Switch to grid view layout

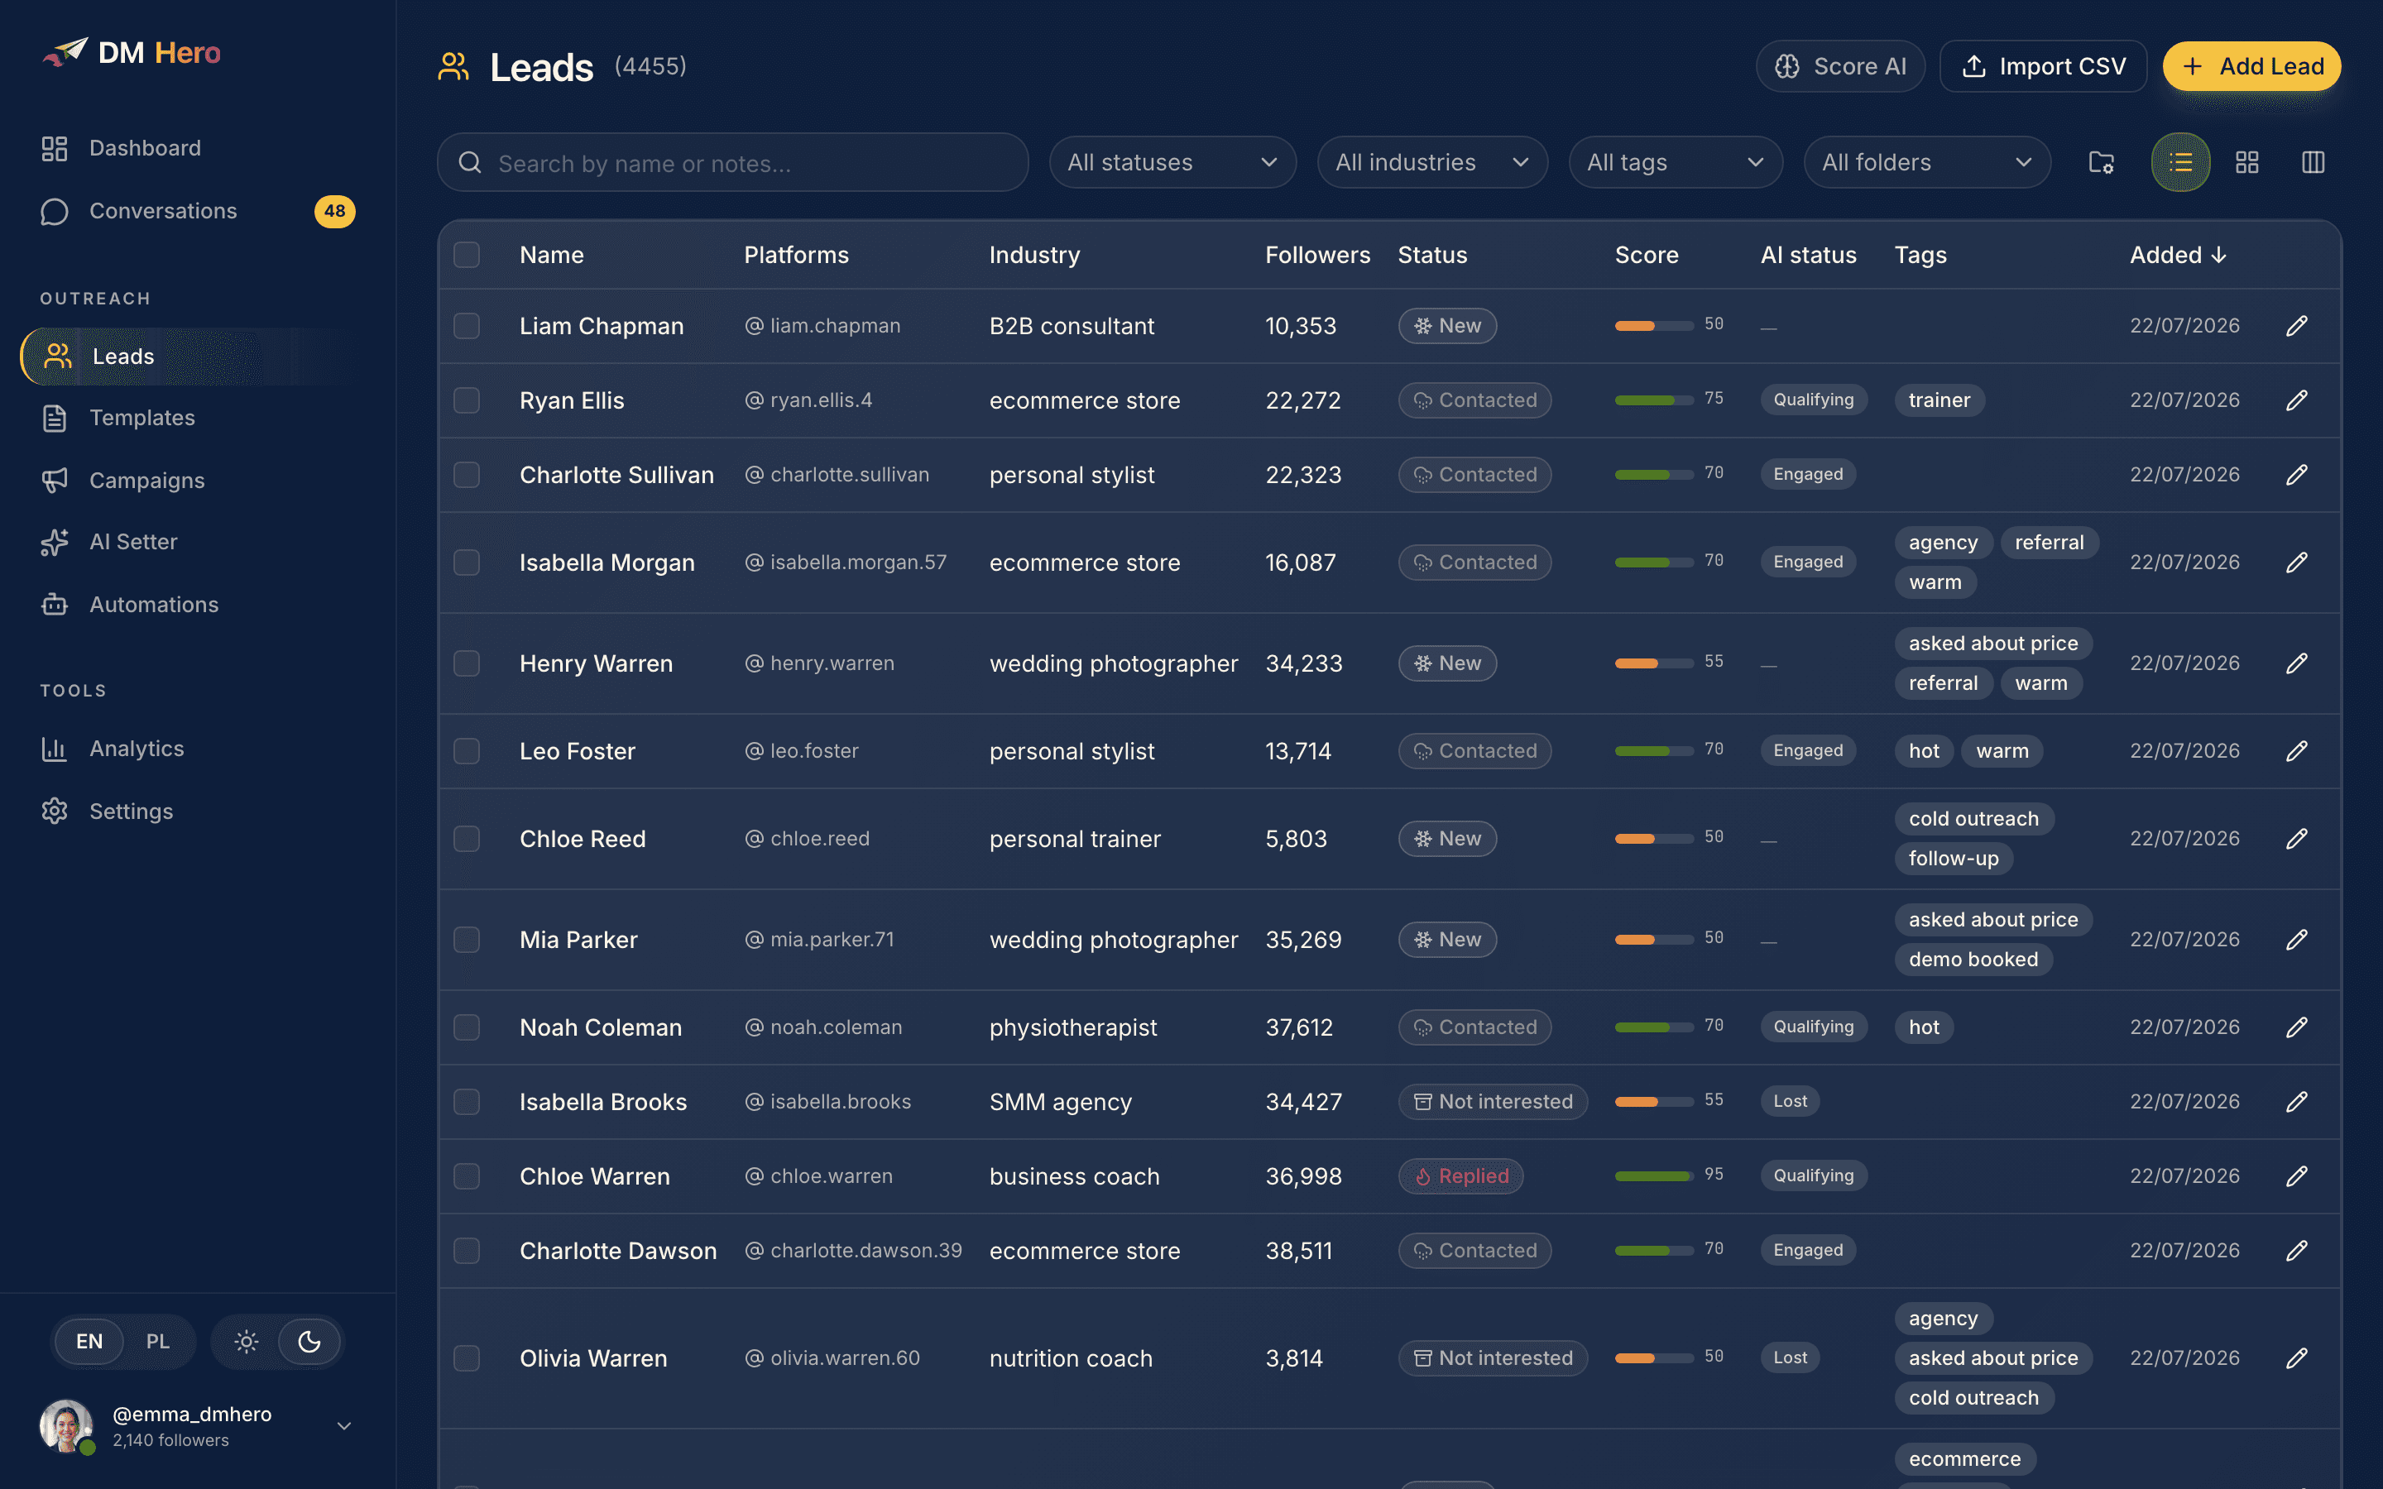2247,162
